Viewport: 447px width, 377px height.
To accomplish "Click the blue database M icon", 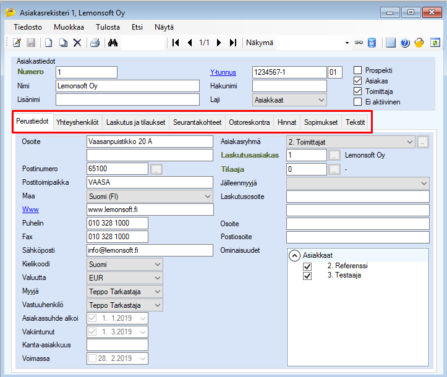I will 372,43.
